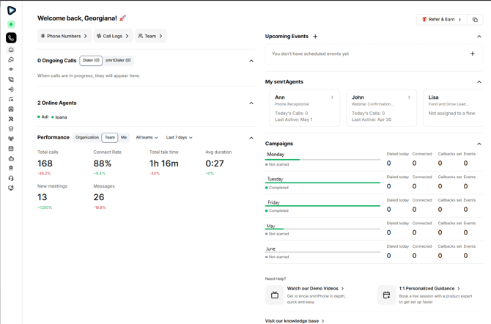Click the Monday campaign progress bar
Screen dimensions: 491x324
[322, 160]
